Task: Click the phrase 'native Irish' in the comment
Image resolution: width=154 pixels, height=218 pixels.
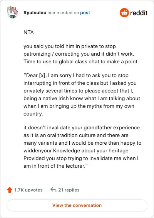Action: pyautogui.click(x=55, y=98)
